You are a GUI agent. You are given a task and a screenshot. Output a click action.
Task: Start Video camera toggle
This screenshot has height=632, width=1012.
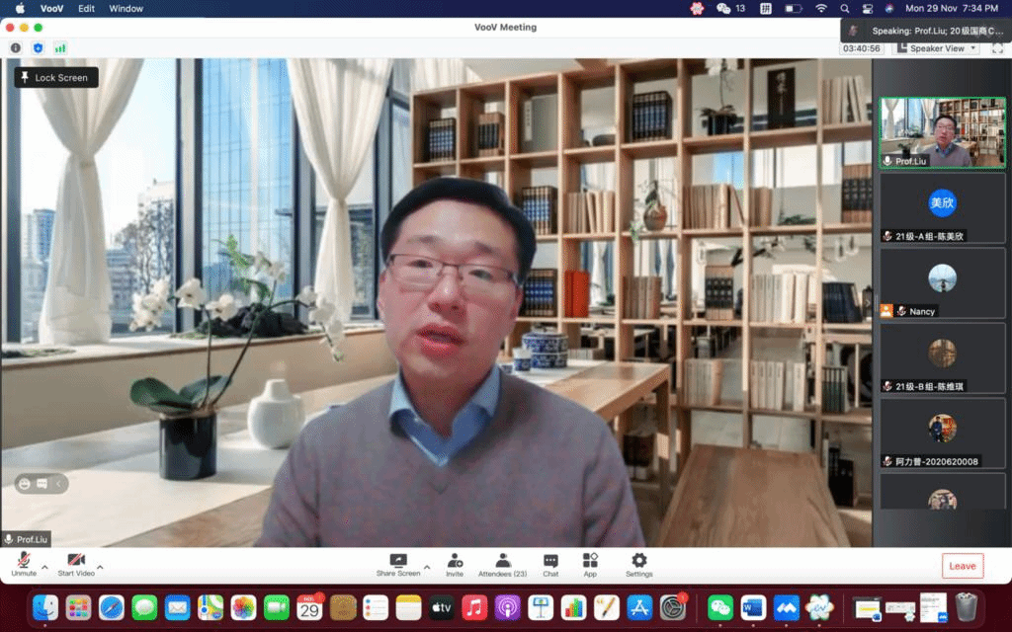pyautogui.click(x=76, y=562)
